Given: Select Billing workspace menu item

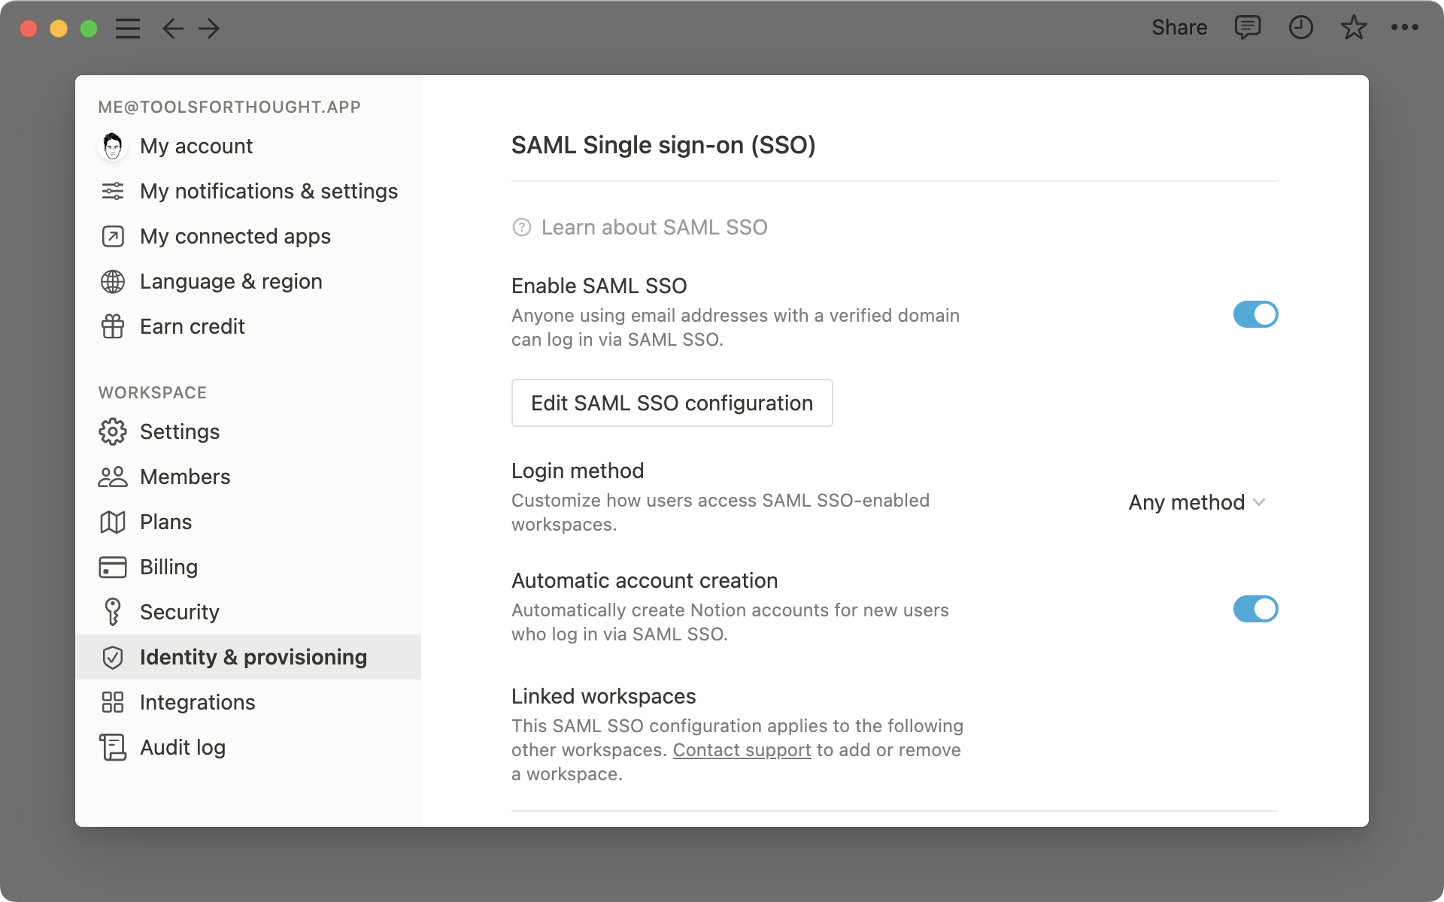Looking at the screenshot, I should [168, 566].
